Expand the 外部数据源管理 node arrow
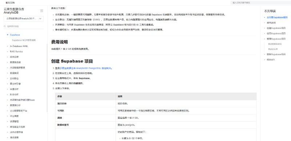This screenshot has width=291, height=141. [7, 68]
